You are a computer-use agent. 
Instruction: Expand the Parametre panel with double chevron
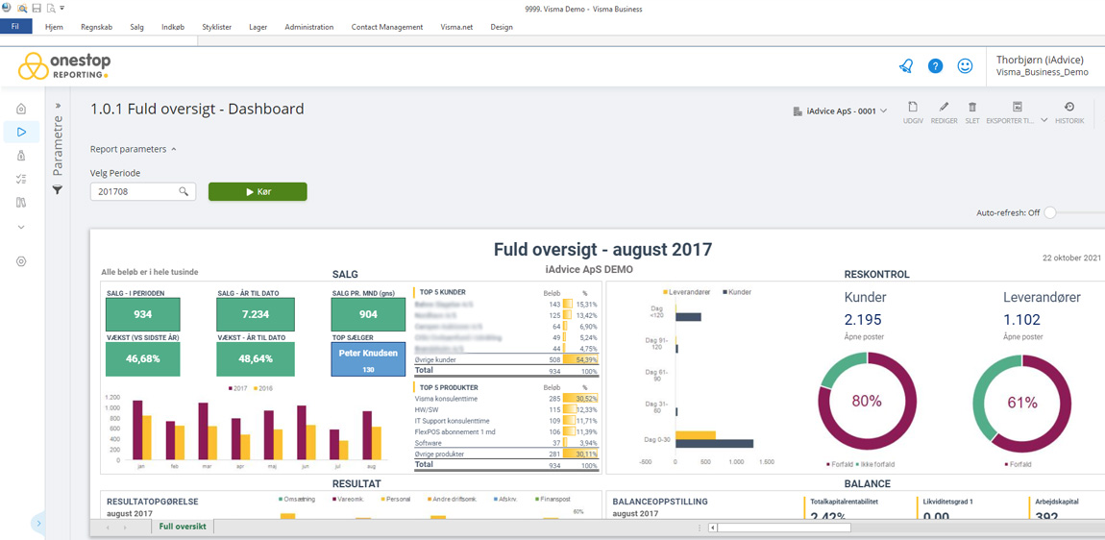click(x=58, y=107)
